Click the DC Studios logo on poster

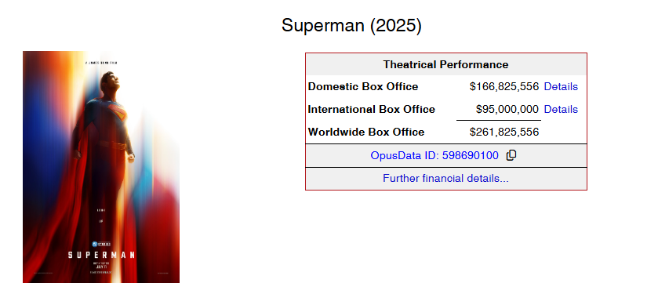point(101,244)
